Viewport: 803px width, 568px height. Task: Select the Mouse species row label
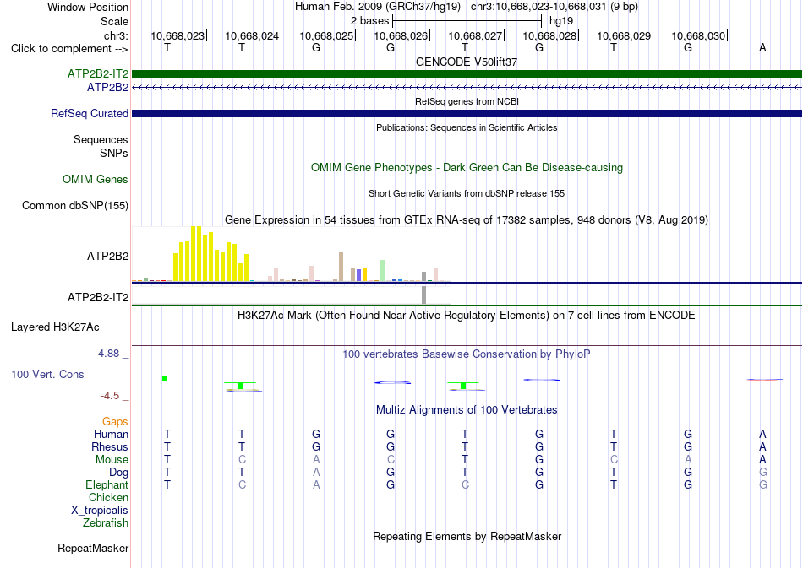click(x=112, y=460)
